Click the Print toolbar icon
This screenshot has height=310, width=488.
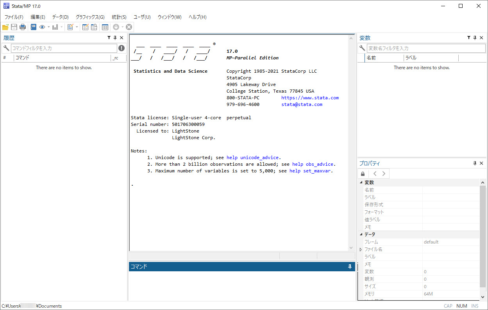click(23, 27)
